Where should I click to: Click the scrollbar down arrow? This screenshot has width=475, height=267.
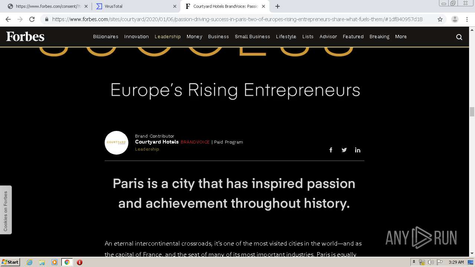pos(472,254)
